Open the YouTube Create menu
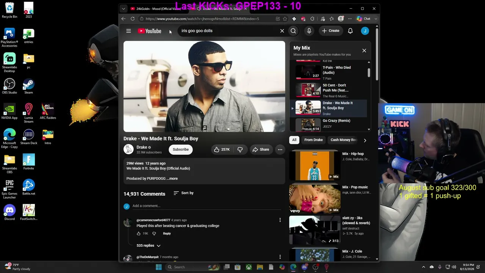Image resolution: width=485 pixels, height=273 pixels. [331, 31]
